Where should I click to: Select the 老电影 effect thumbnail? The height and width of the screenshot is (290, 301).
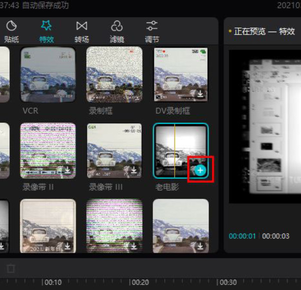click(181, 151)
